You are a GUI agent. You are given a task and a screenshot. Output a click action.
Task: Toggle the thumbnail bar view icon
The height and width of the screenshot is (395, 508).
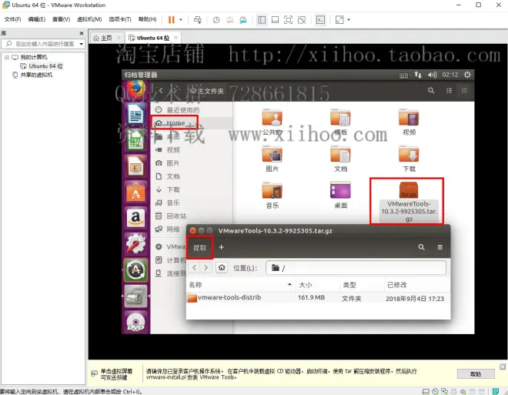pyautogui.click(x=275, y=20)
